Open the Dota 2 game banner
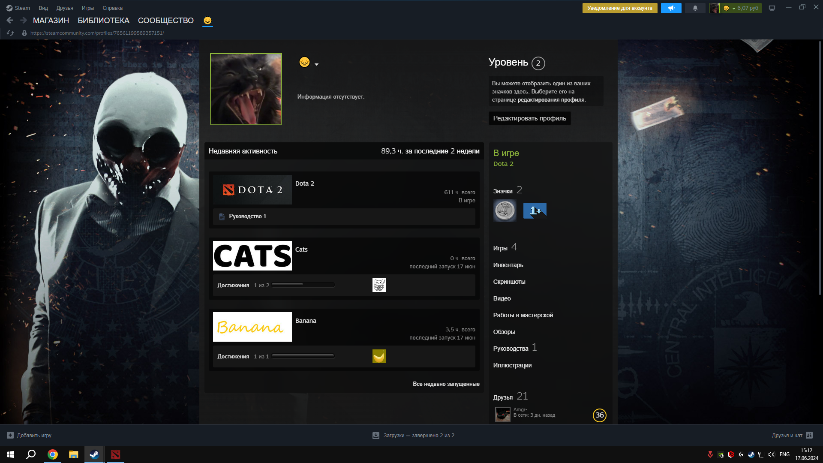The image size is (823, 463). pyautogui.click(x=252, y=189)
